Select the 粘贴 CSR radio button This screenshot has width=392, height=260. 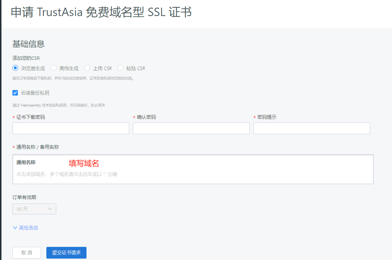point(120,68)
